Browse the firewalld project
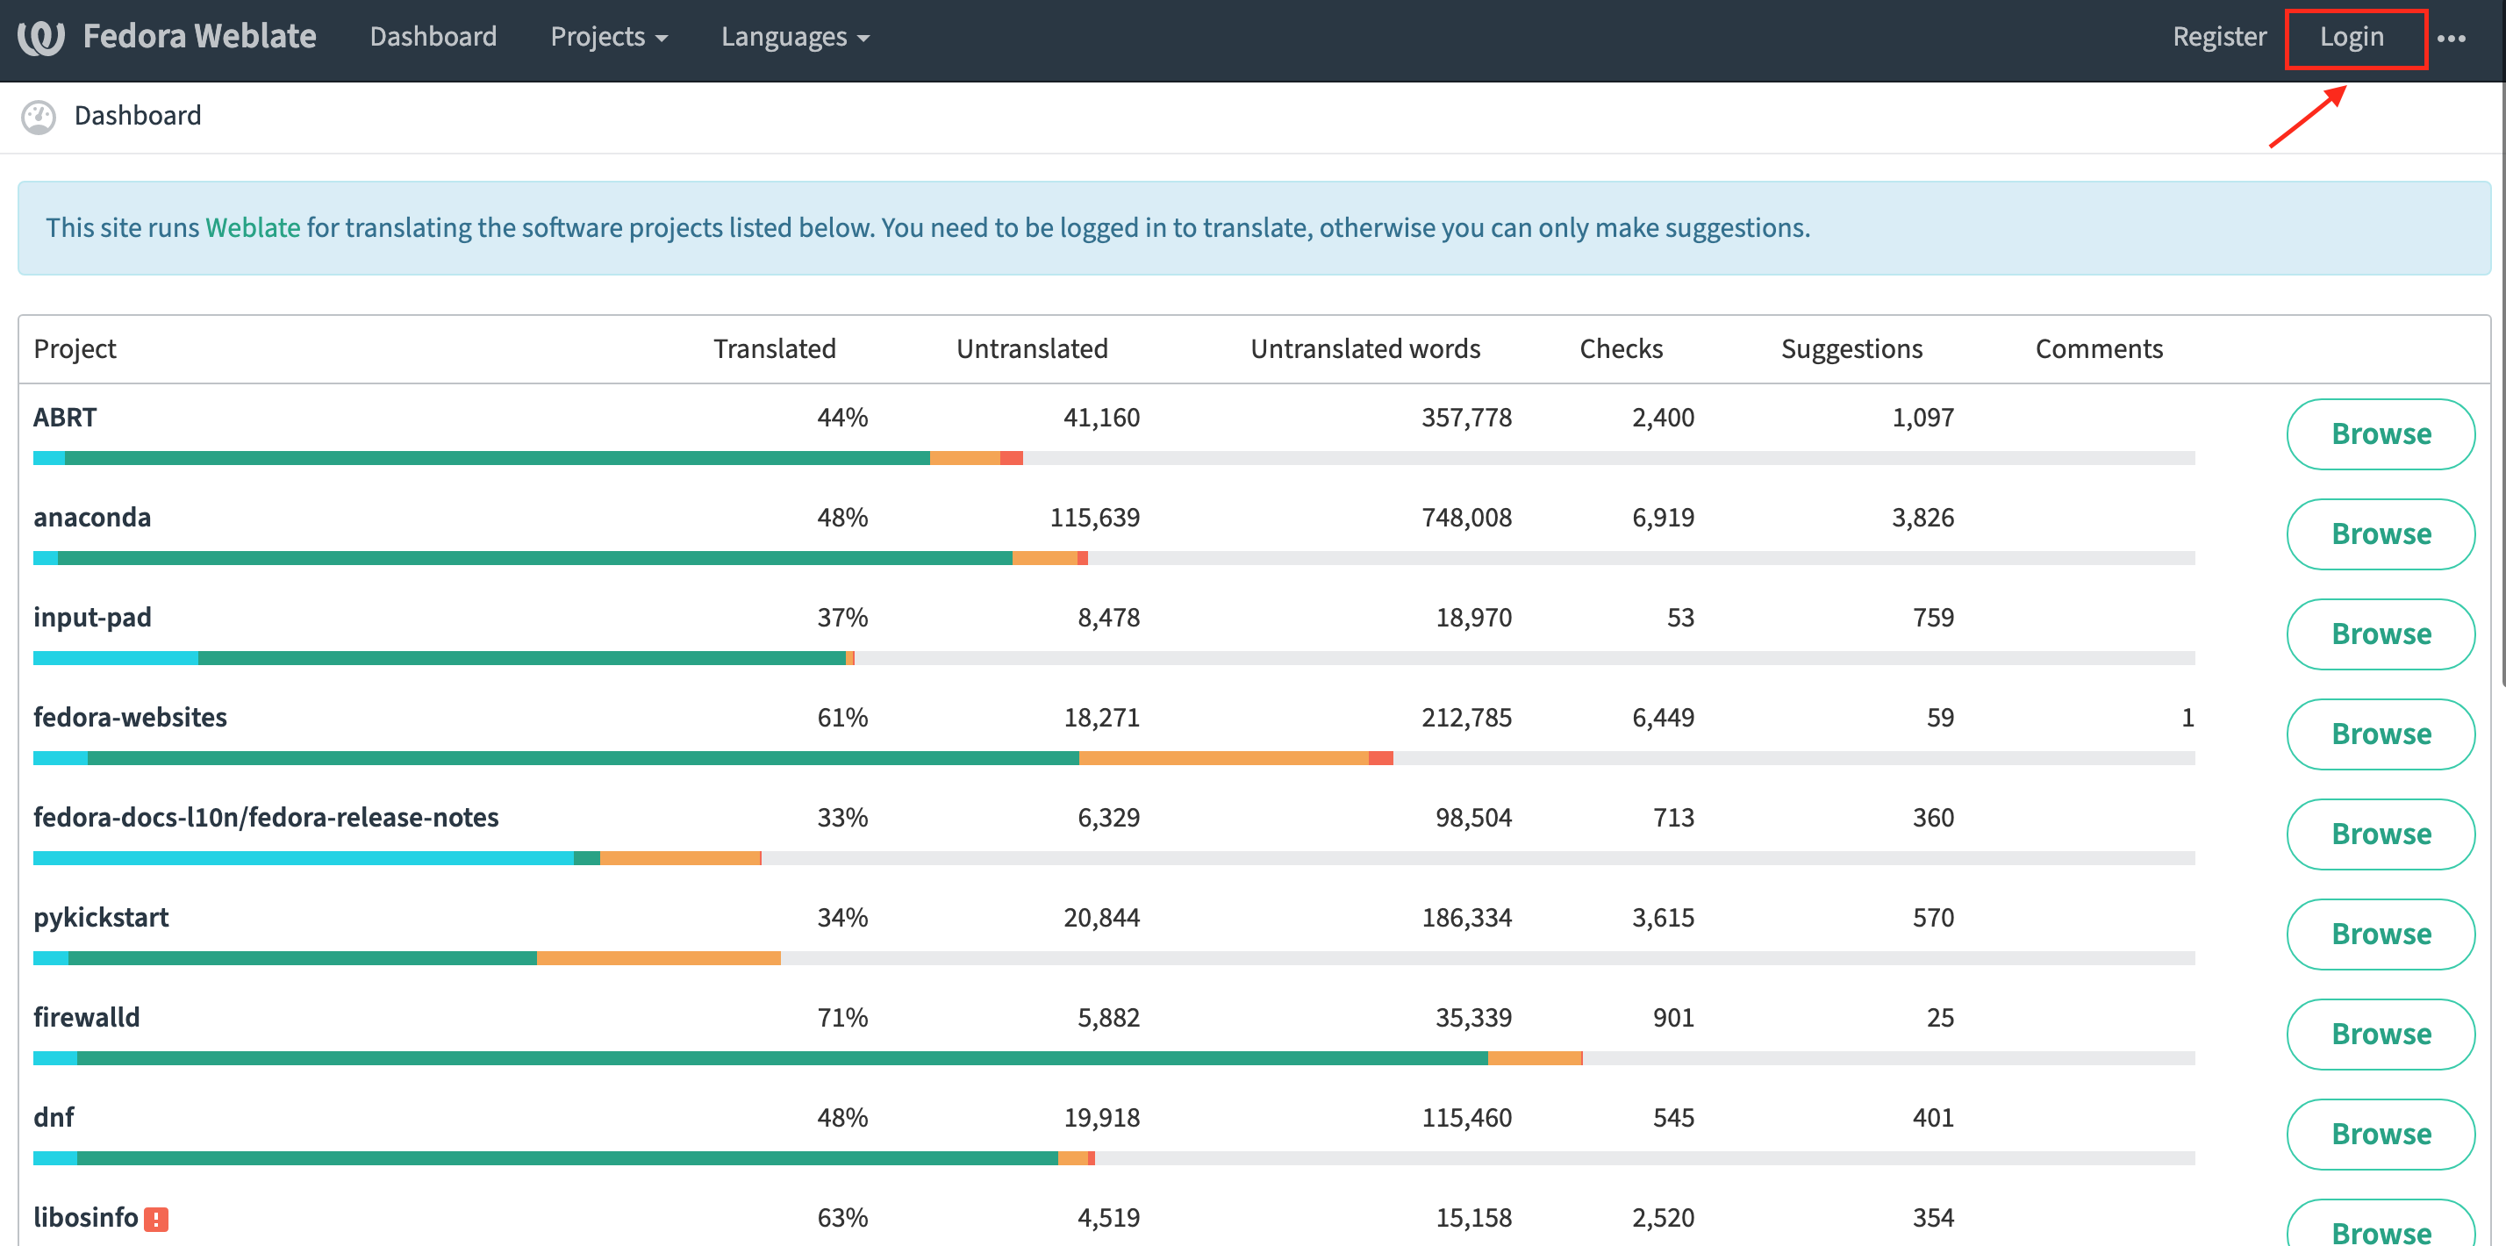The width and height of the screenshot is (2506, 1246). tap(2381, 1035)
